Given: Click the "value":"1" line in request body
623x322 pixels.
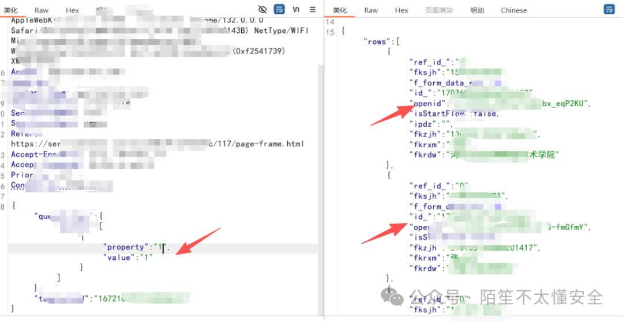Looking at the screenshot, I should pos(128,257).
